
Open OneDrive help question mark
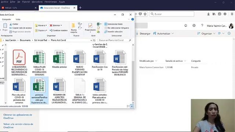coord(202,26)
